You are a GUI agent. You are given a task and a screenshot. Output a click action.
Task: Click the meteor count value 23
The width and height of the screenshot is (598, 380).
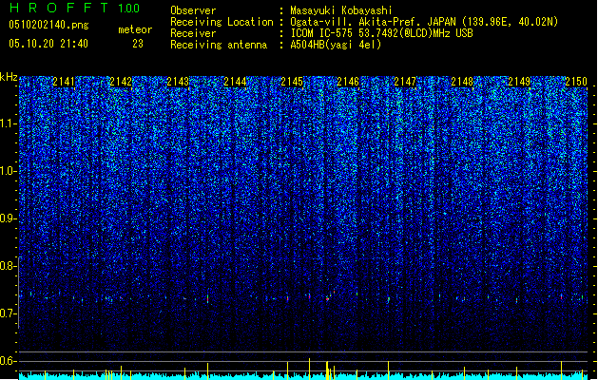pyautogui.click(x=138, y=44)
